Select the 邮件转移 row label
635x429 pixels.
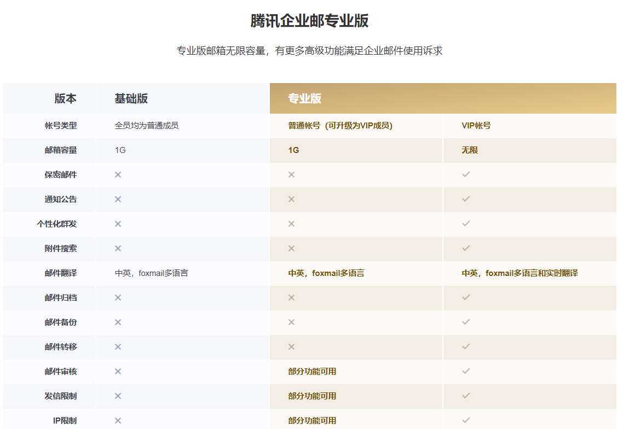pyautogui.click(x=61, y=347)
